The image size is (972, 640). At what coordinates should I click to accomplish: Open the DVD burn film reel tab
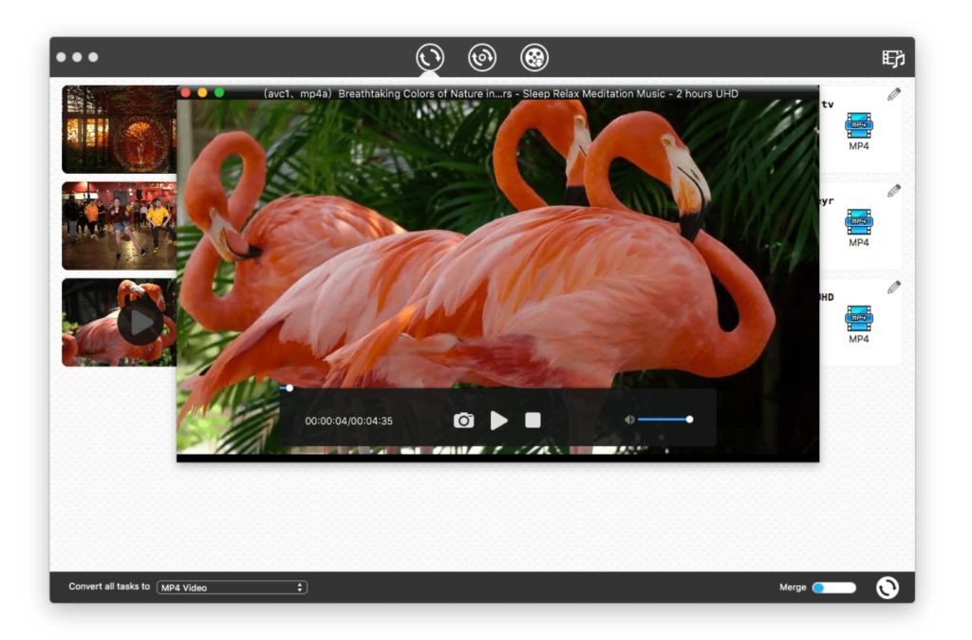click(x=534, y=58)
